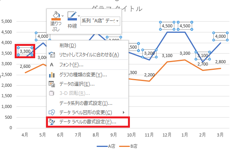Click the Fill paint bucket icon
Image resolution: width=230 pixels, height=150 pixels.
coord(56,15)
